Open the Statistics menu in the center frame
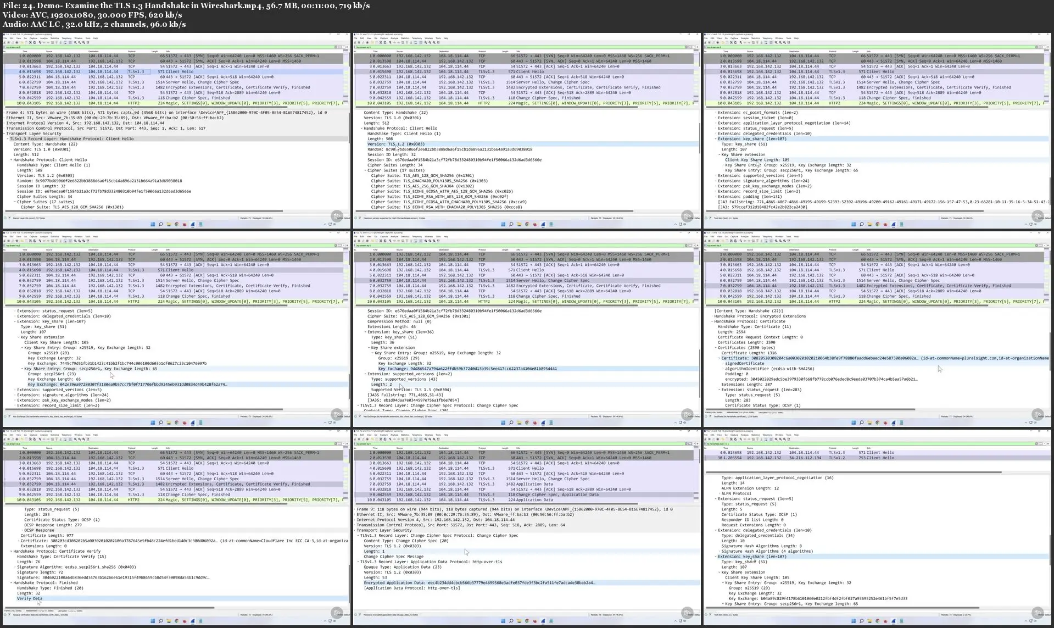Screen dimensions: 1054x628 [x=405, y=237]
